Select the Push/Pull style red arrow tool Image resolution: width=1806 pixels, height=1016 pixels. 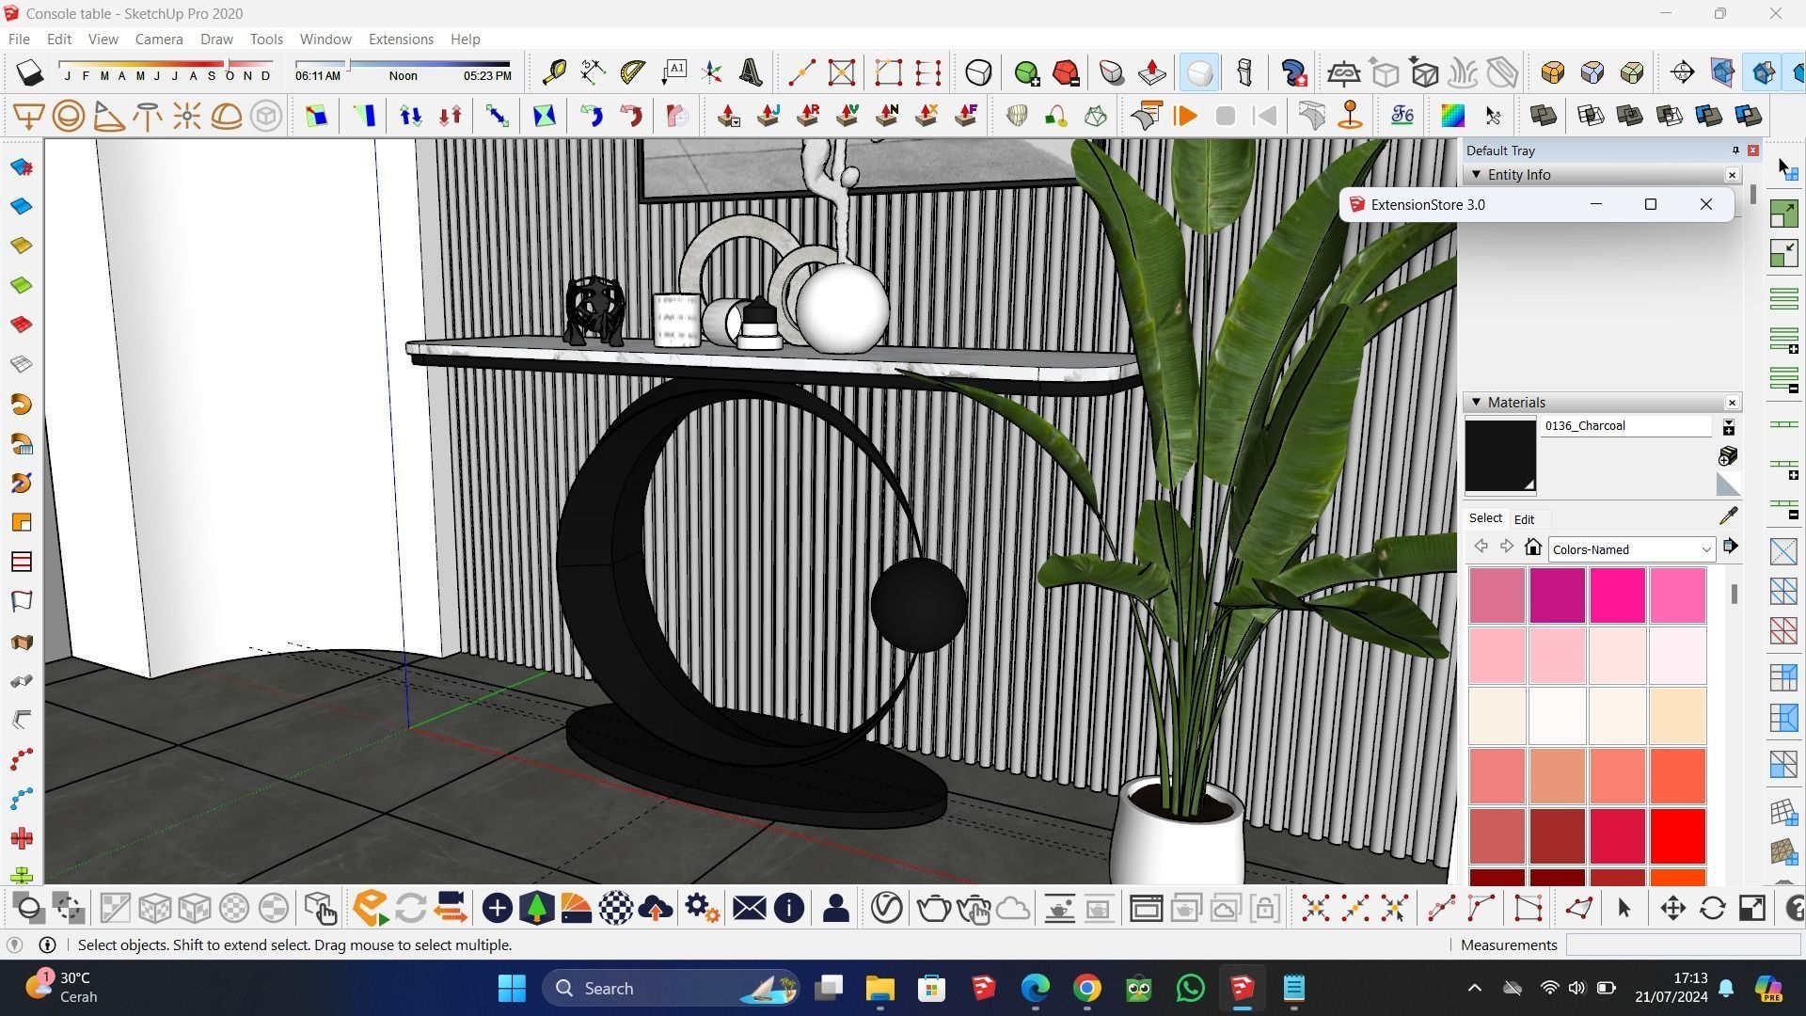[1151, 72]
